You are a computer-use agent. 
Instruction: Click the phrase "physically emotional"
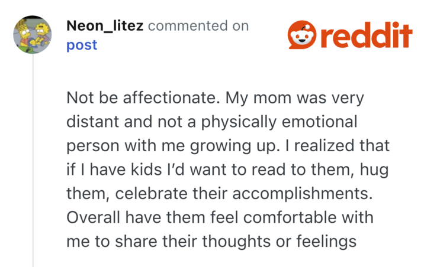tap(279, 122)
